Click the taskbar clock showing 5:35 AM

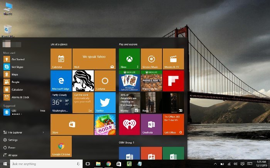262,164
